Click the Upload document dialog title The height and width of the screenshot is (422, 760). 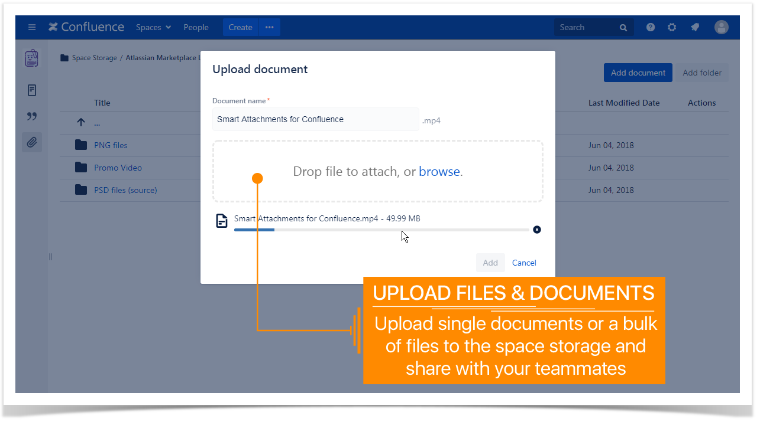260,69
